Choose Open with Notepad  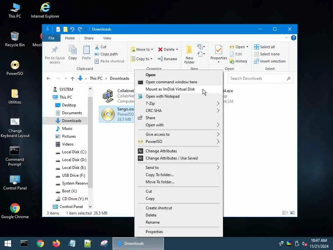[x=179, y=96]
